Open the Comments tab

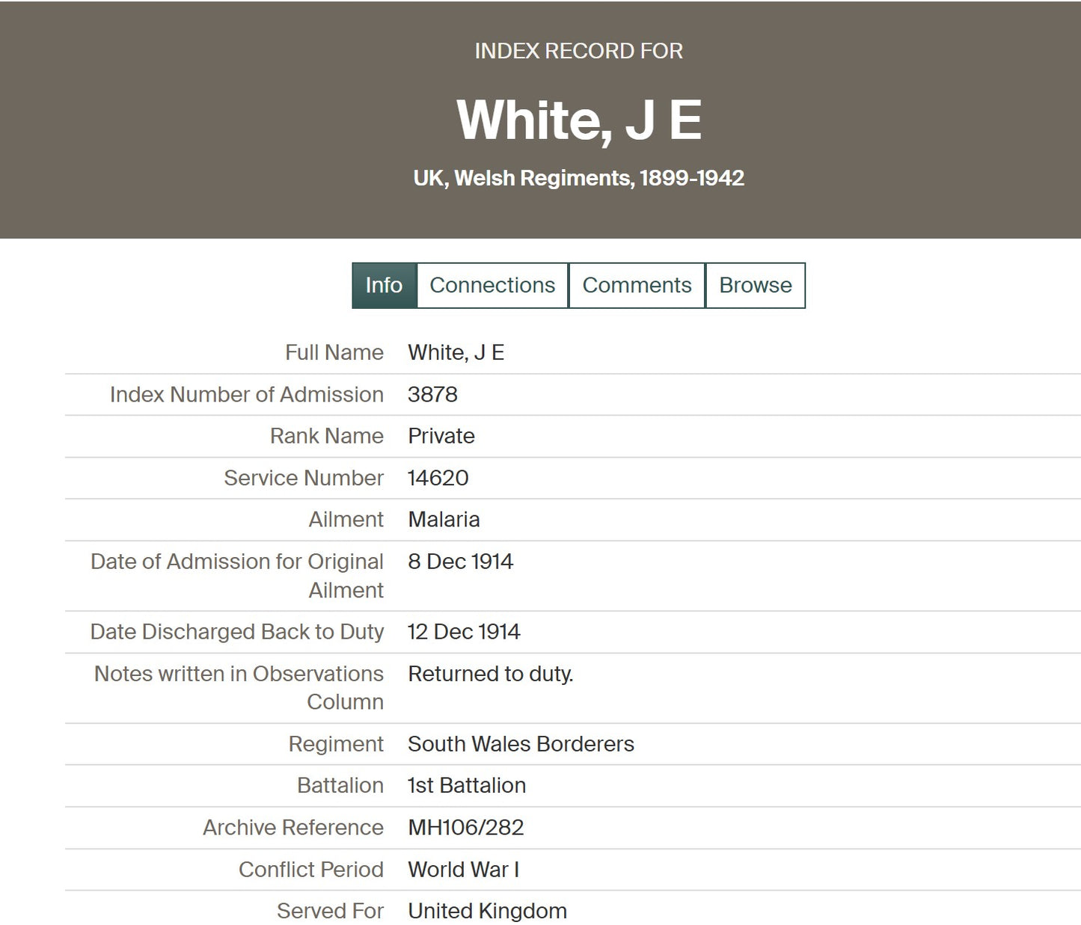point(637,285)
